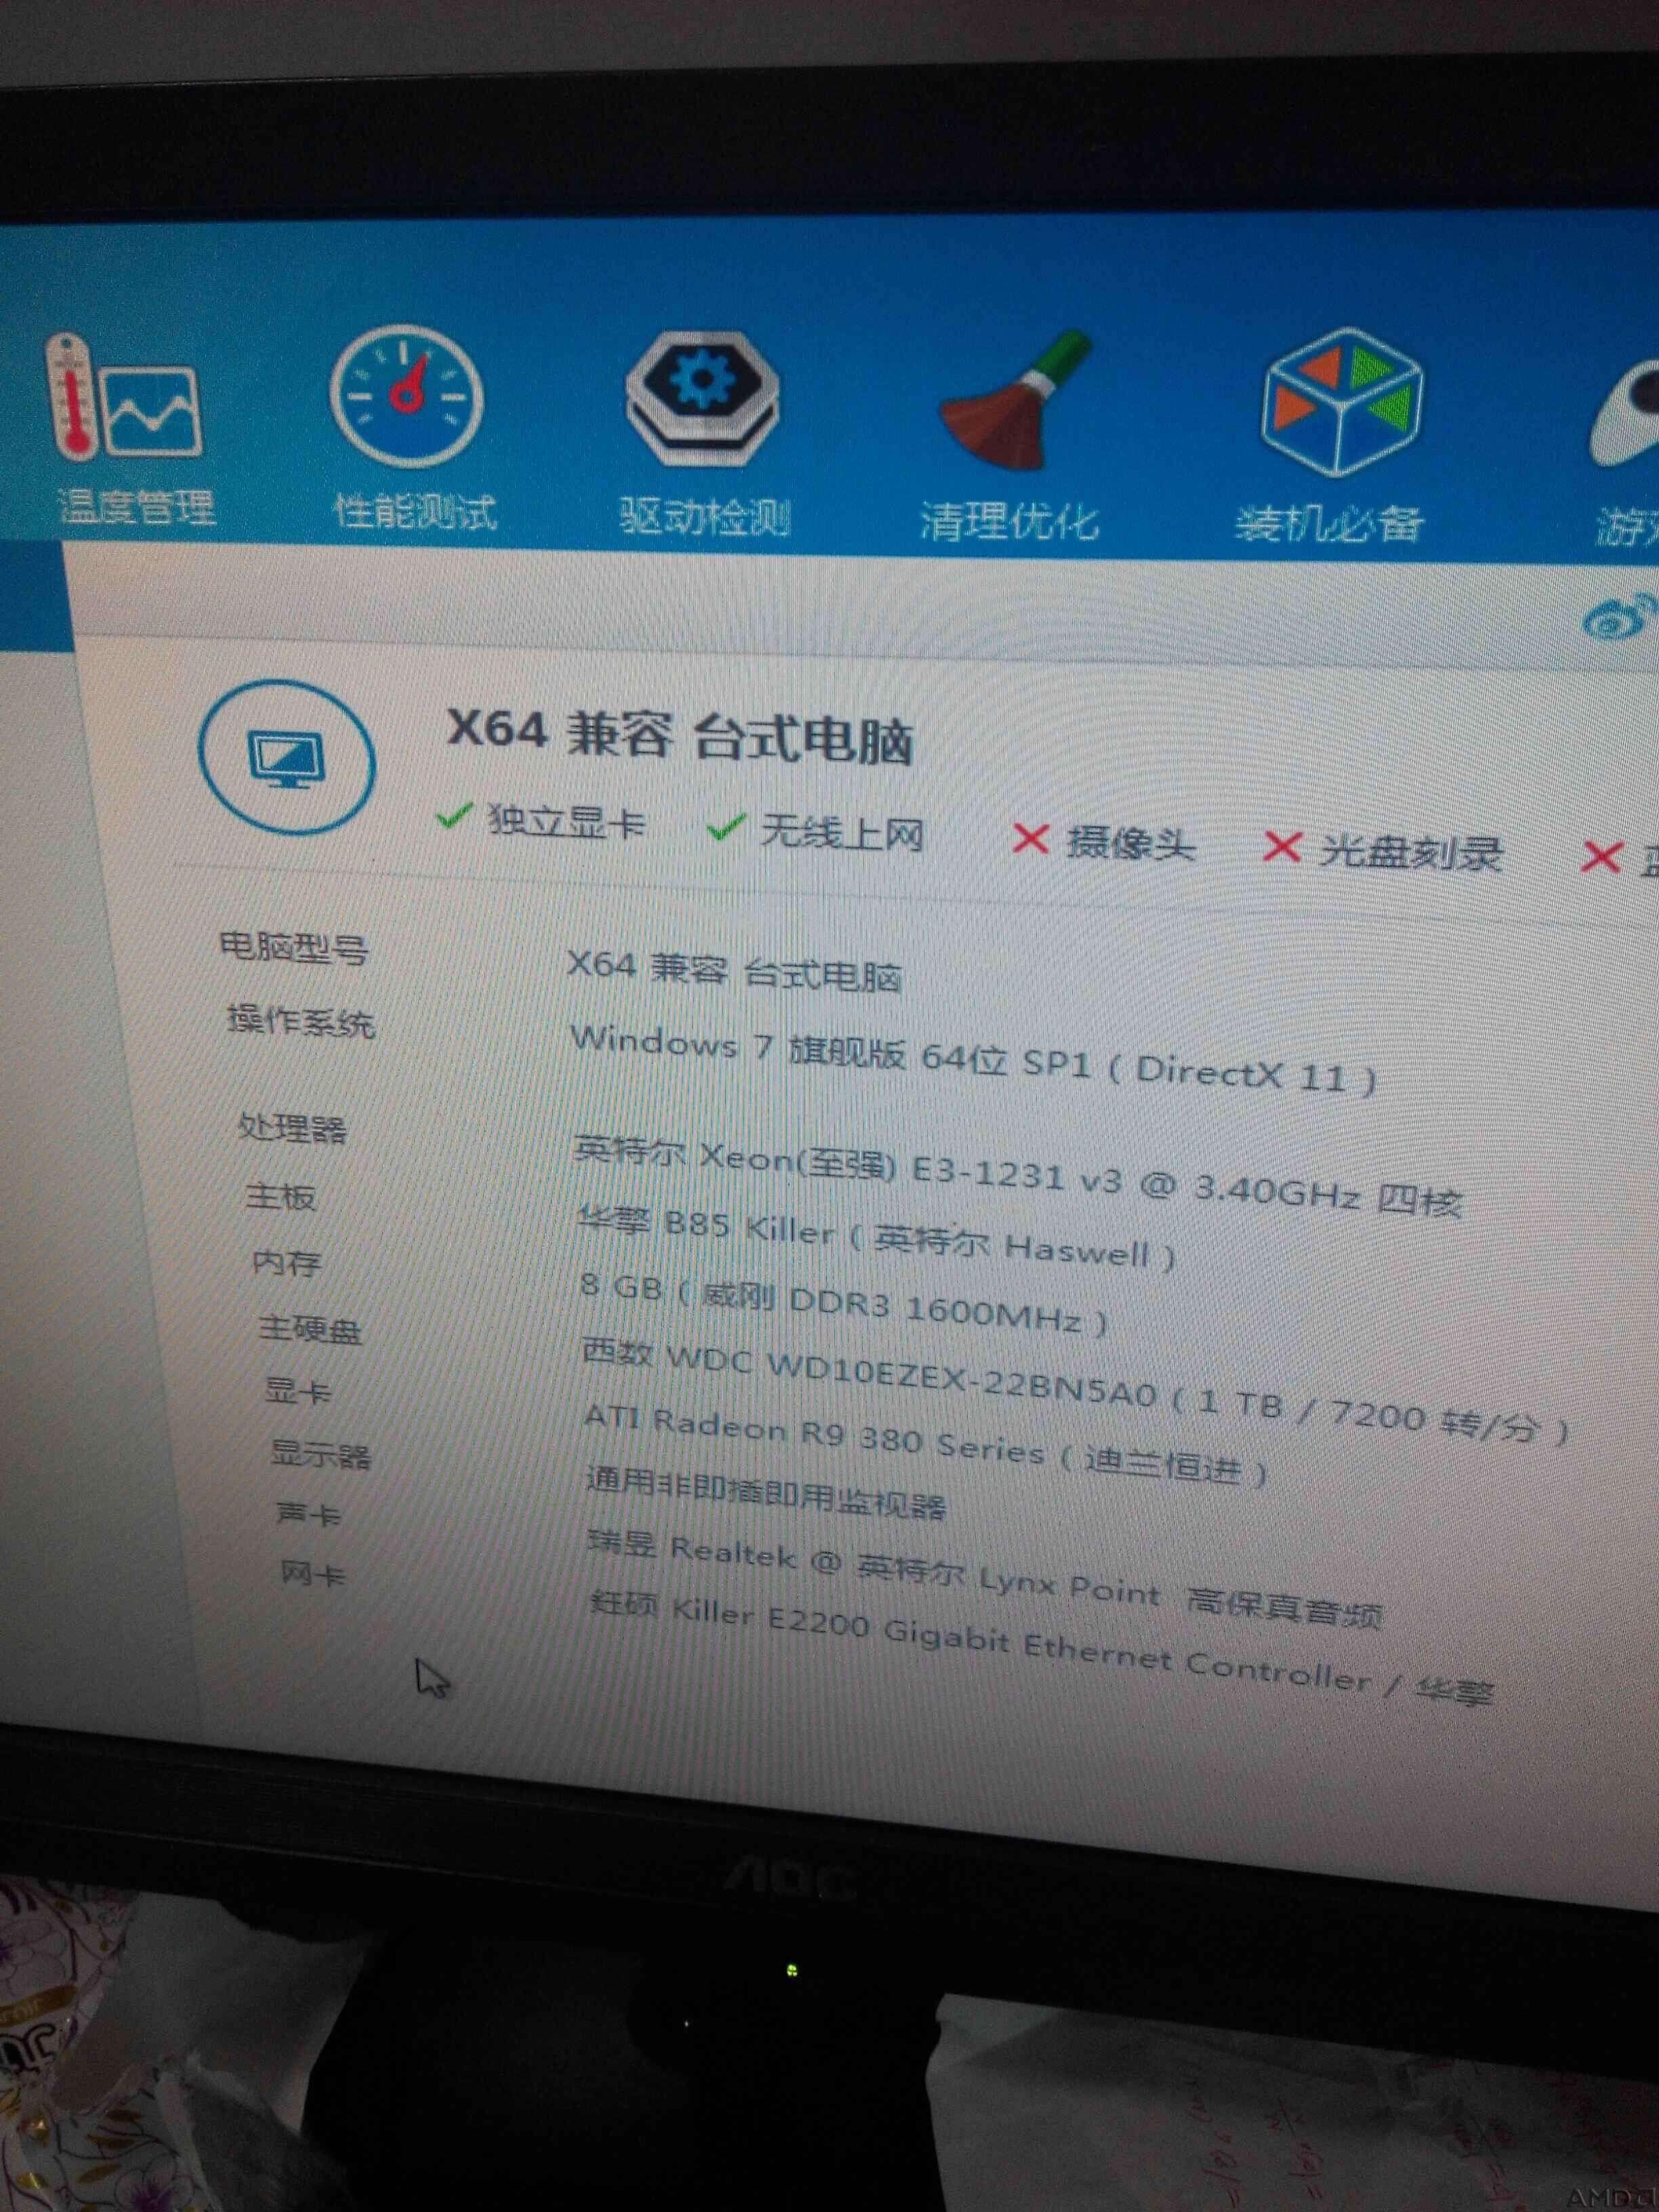
Task: Click the 主板 row label
Action: tap(281, 1196)
